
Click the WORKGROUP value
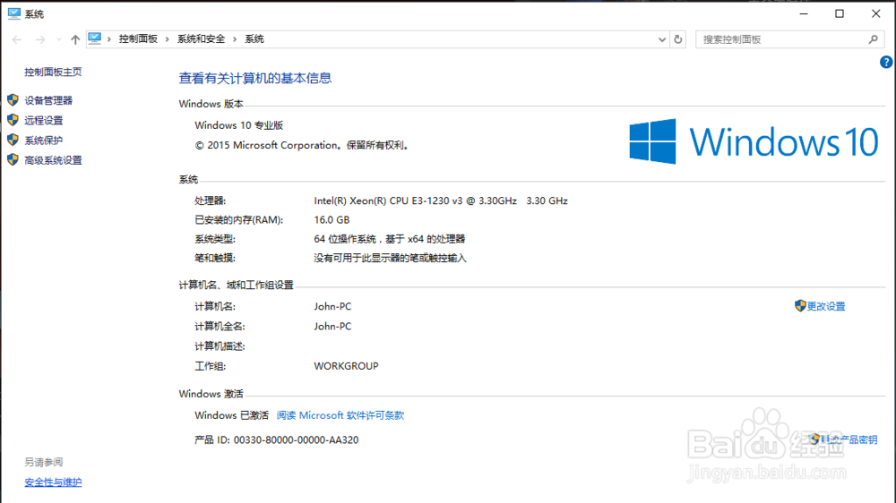click(x=346, y=367)
